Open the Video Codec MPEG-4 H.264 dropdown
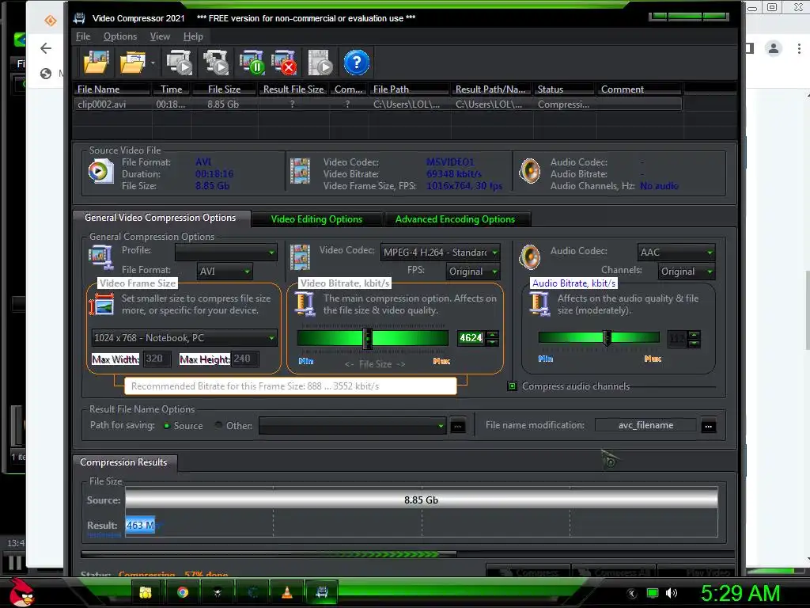 pos(440,253)
